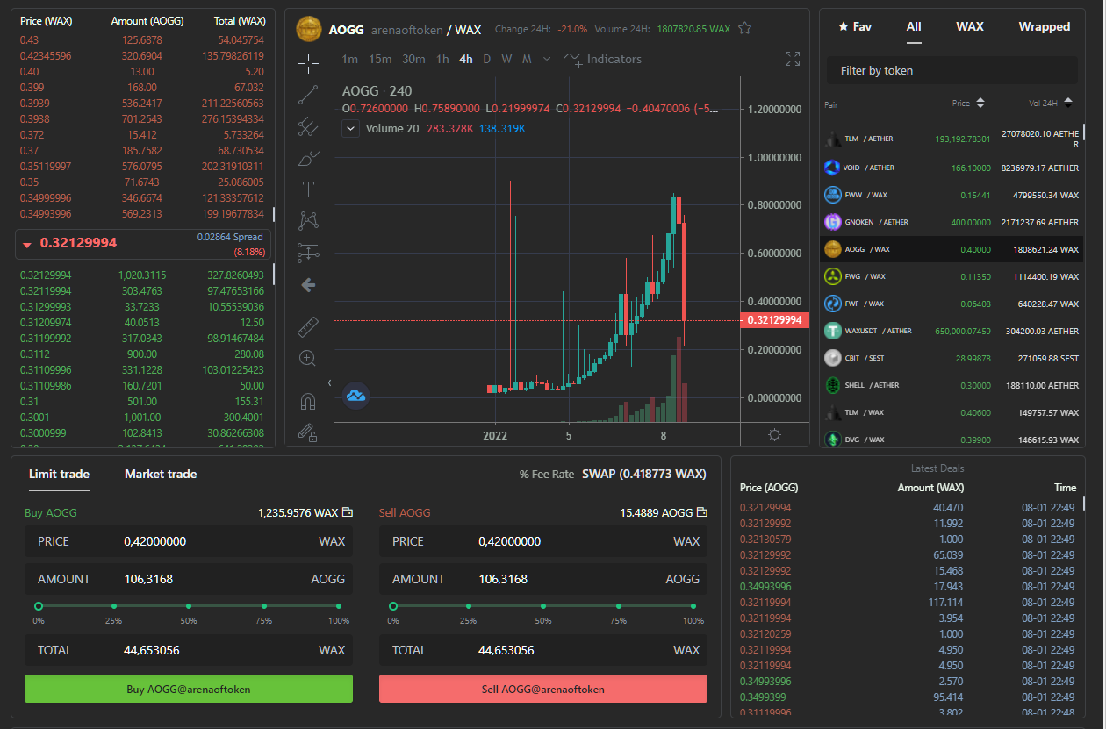1106x729 pixels.
Task: Click the FWG / WAX pair icon
Action: point(832,276)
